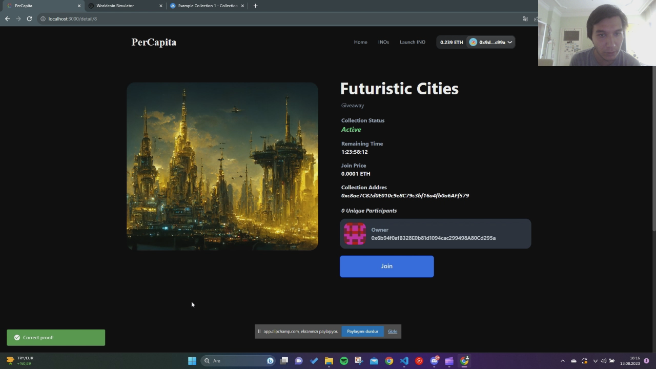The image size is (656, 369).
Task: Stop sharing with Paylaşımı durdur
Action: click(362, 331)
